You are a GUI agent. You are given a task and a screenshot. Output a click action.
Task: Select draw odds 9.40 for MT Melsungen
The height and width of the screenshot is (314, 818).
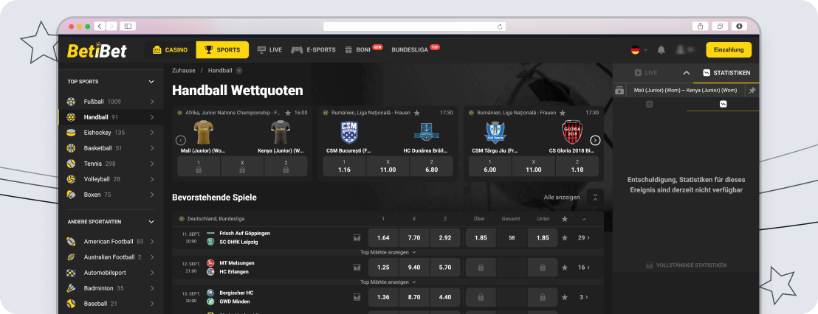tap(414, 268)
